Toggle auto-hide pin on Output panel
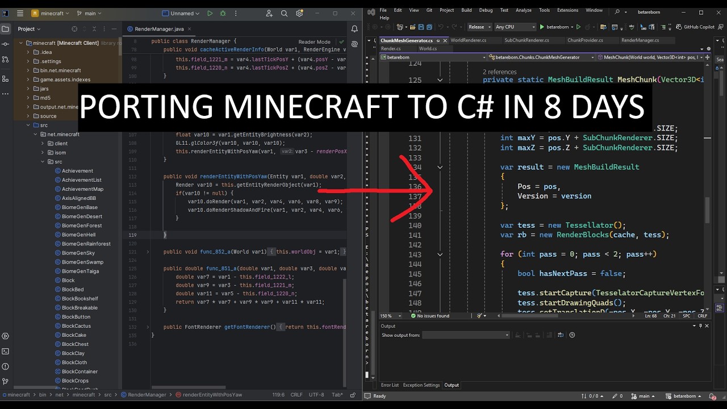This screenshot has height=409, width=727. pos(700,326)
